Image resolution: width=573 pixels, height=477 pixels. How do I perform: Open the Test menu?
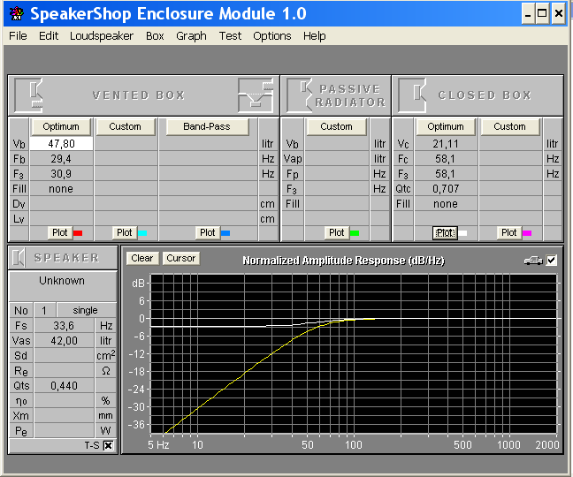coord(230,35)
